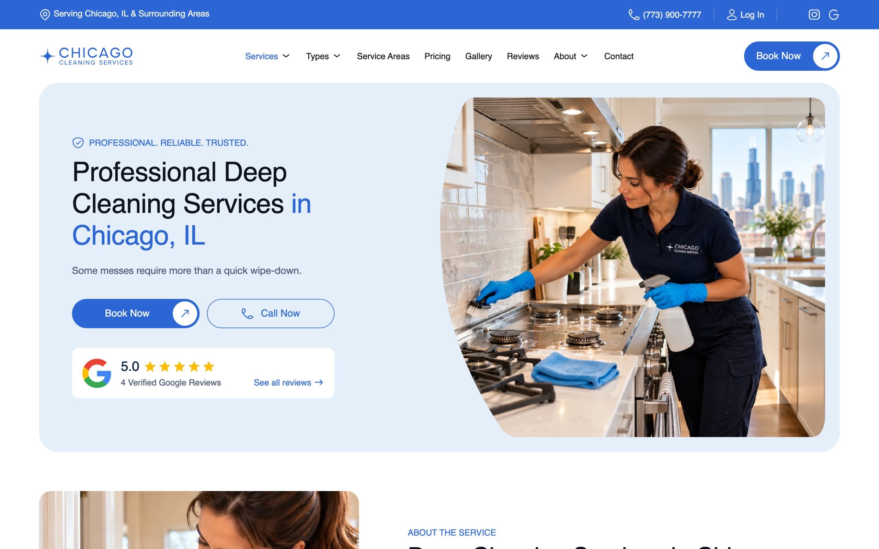879x549 pixels.
Task: Click the arrow circle in hero Book Now
Action: 185,313
